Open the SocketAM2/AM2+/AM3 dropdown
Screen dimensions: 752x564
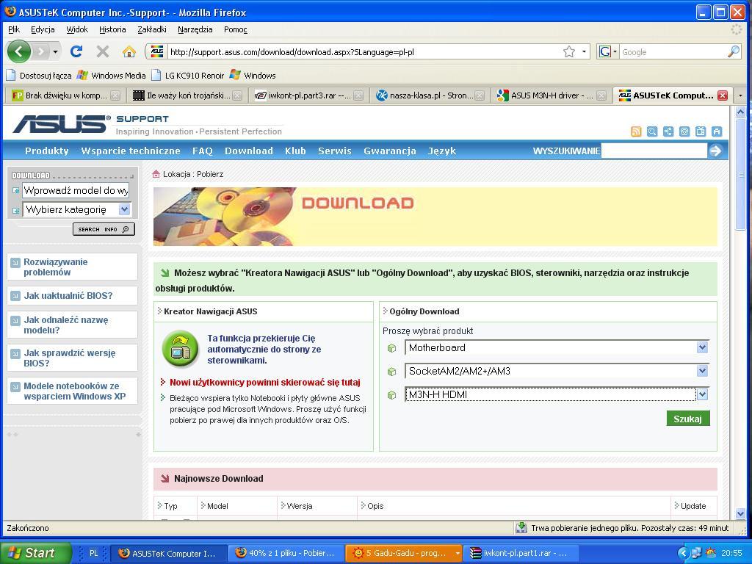pos(702,371)
